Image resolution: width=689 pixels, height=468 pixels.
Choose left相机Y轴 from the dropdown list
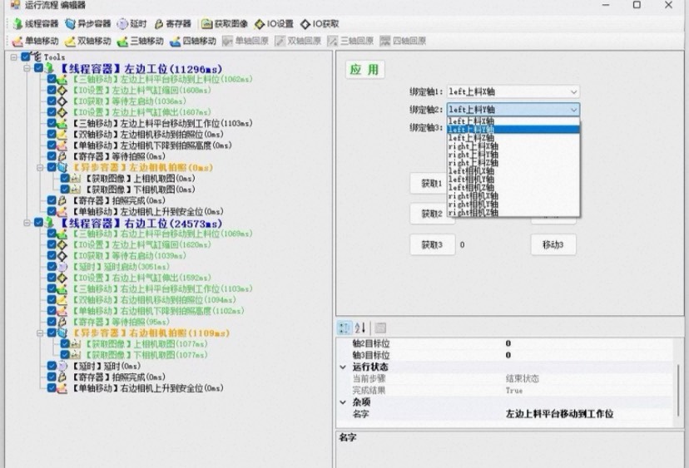click(513, 179)
